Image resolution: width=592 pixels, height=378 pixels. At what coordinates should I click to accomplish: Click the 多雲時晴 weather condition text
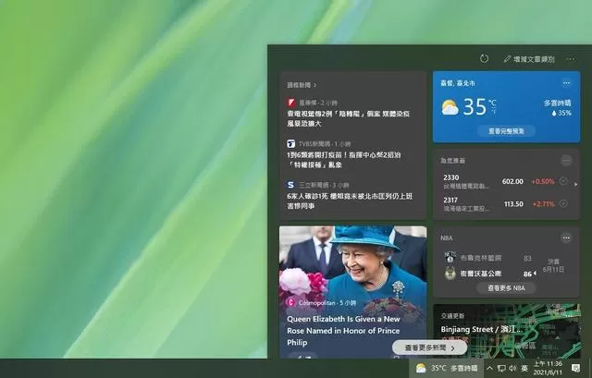[557, 103]
